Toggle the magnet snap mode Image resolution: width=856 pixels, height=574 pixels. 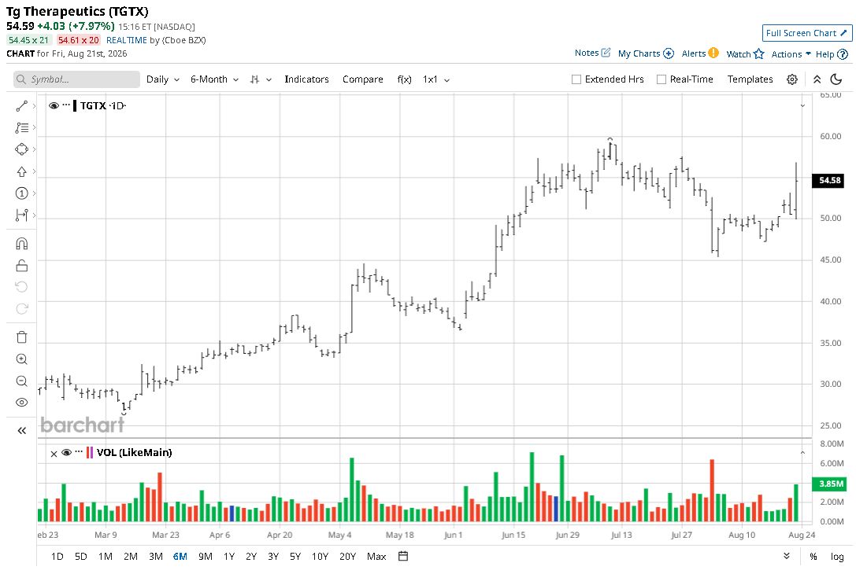point(21,244)
